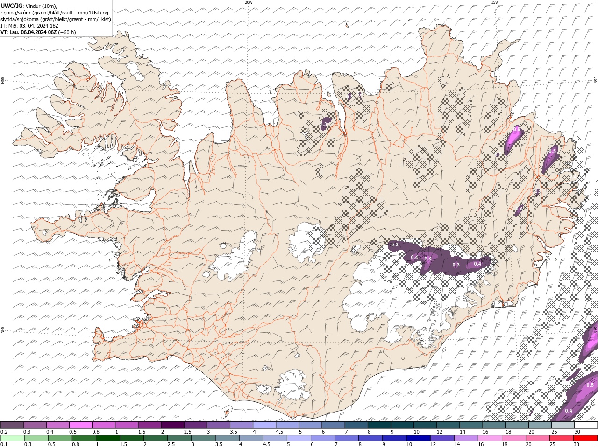The image size is (598, 448).
Task: Click the pale pink lower swatch labeled 16
Action: tap(490, 438)
